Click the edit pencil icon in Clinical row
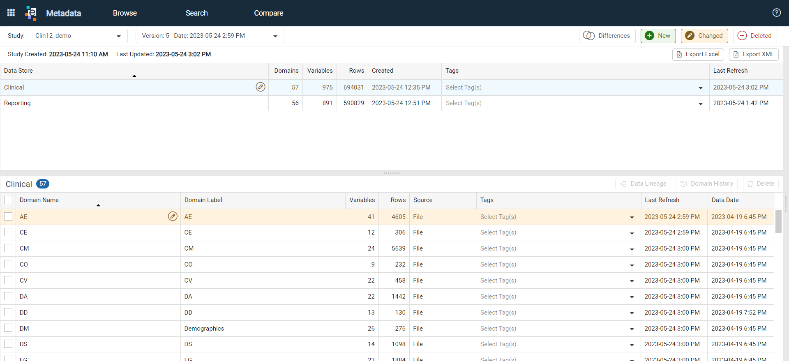789x361 pixels. click(261, 87)
